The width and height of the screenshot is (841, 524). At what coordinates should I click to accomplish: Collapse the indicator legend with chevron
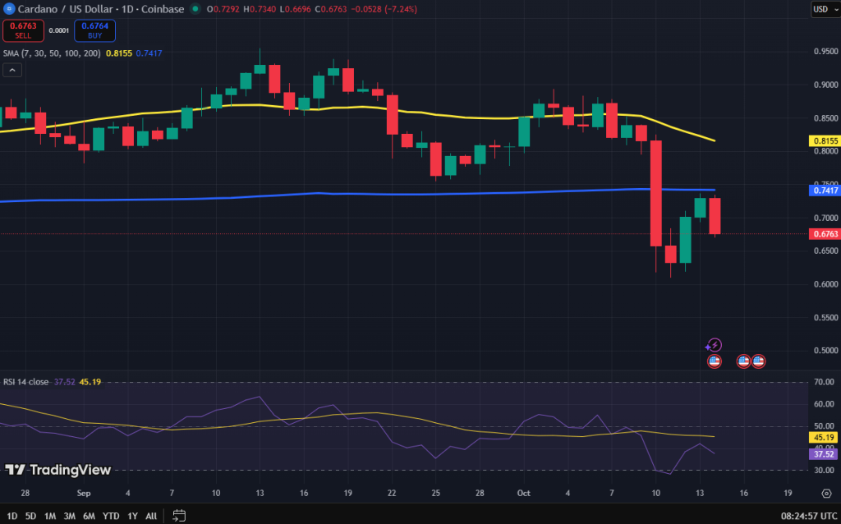coord(12,71)
